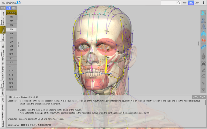Select acupoint ST16 in the list
This screenshot has width=207, height=129.
point(11,79)
